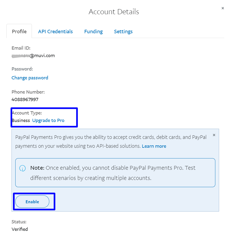Open the Funding tab
The height and width of the screenshot is (233, 229).
(x=93, y=31)
